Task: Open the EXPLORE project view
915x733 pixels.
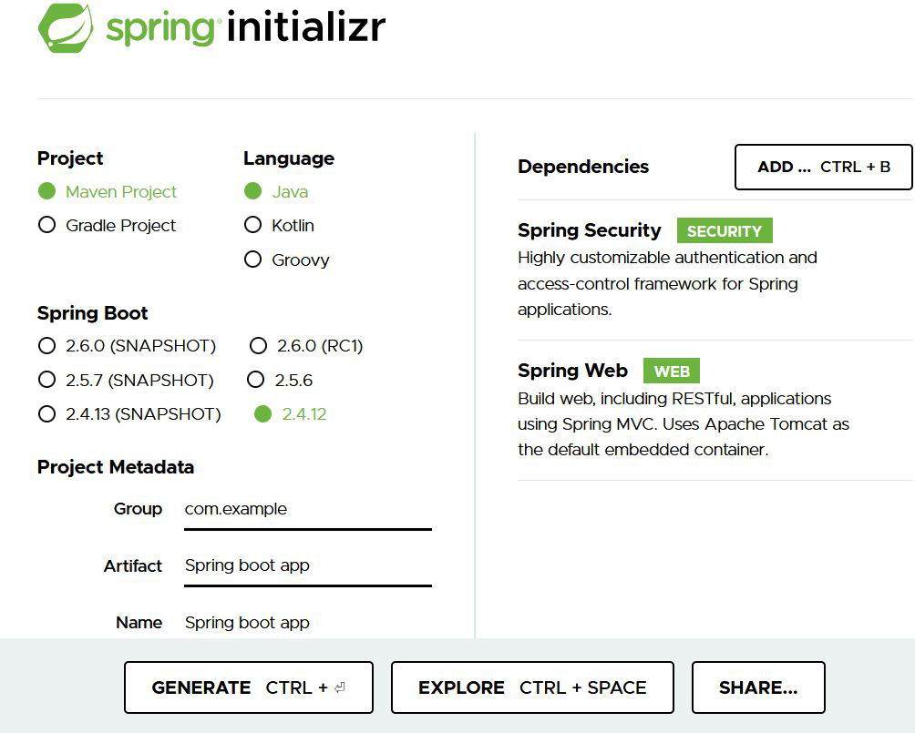Action: pos(532,687)
